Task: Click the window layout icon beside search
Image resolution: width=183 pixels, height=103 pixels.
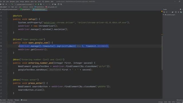Action: pos(58,4)
